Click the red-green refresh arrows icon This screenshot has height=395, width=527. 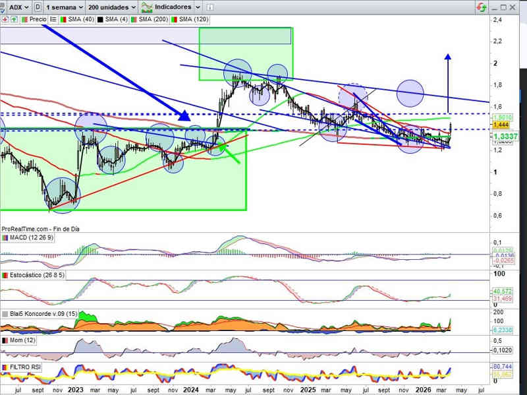coord(483,7)
